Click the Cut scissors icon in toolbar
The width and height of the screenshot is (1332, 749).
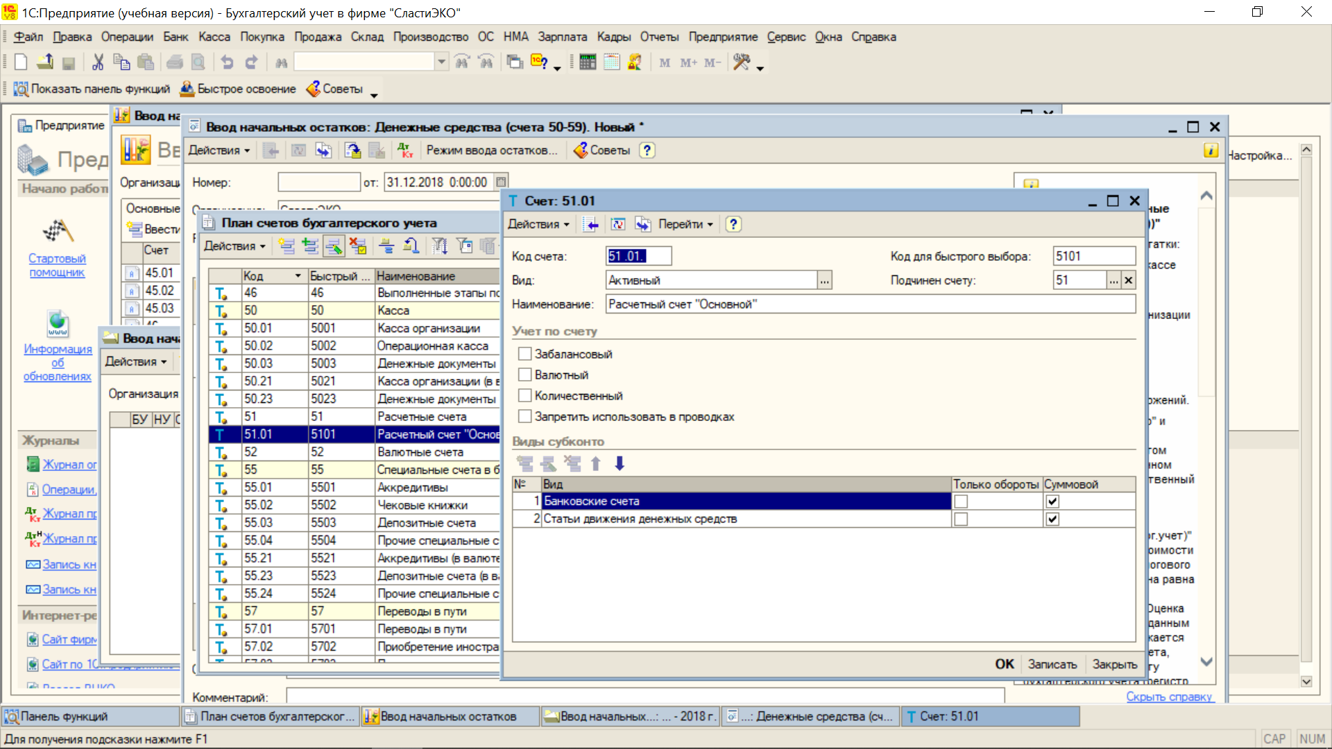click(98, 62)
